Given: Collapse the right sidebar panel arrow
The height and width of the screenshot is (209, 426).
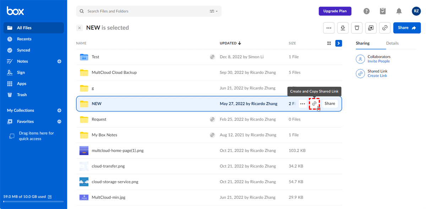Looking at the screenshot, I should point(339,43).
